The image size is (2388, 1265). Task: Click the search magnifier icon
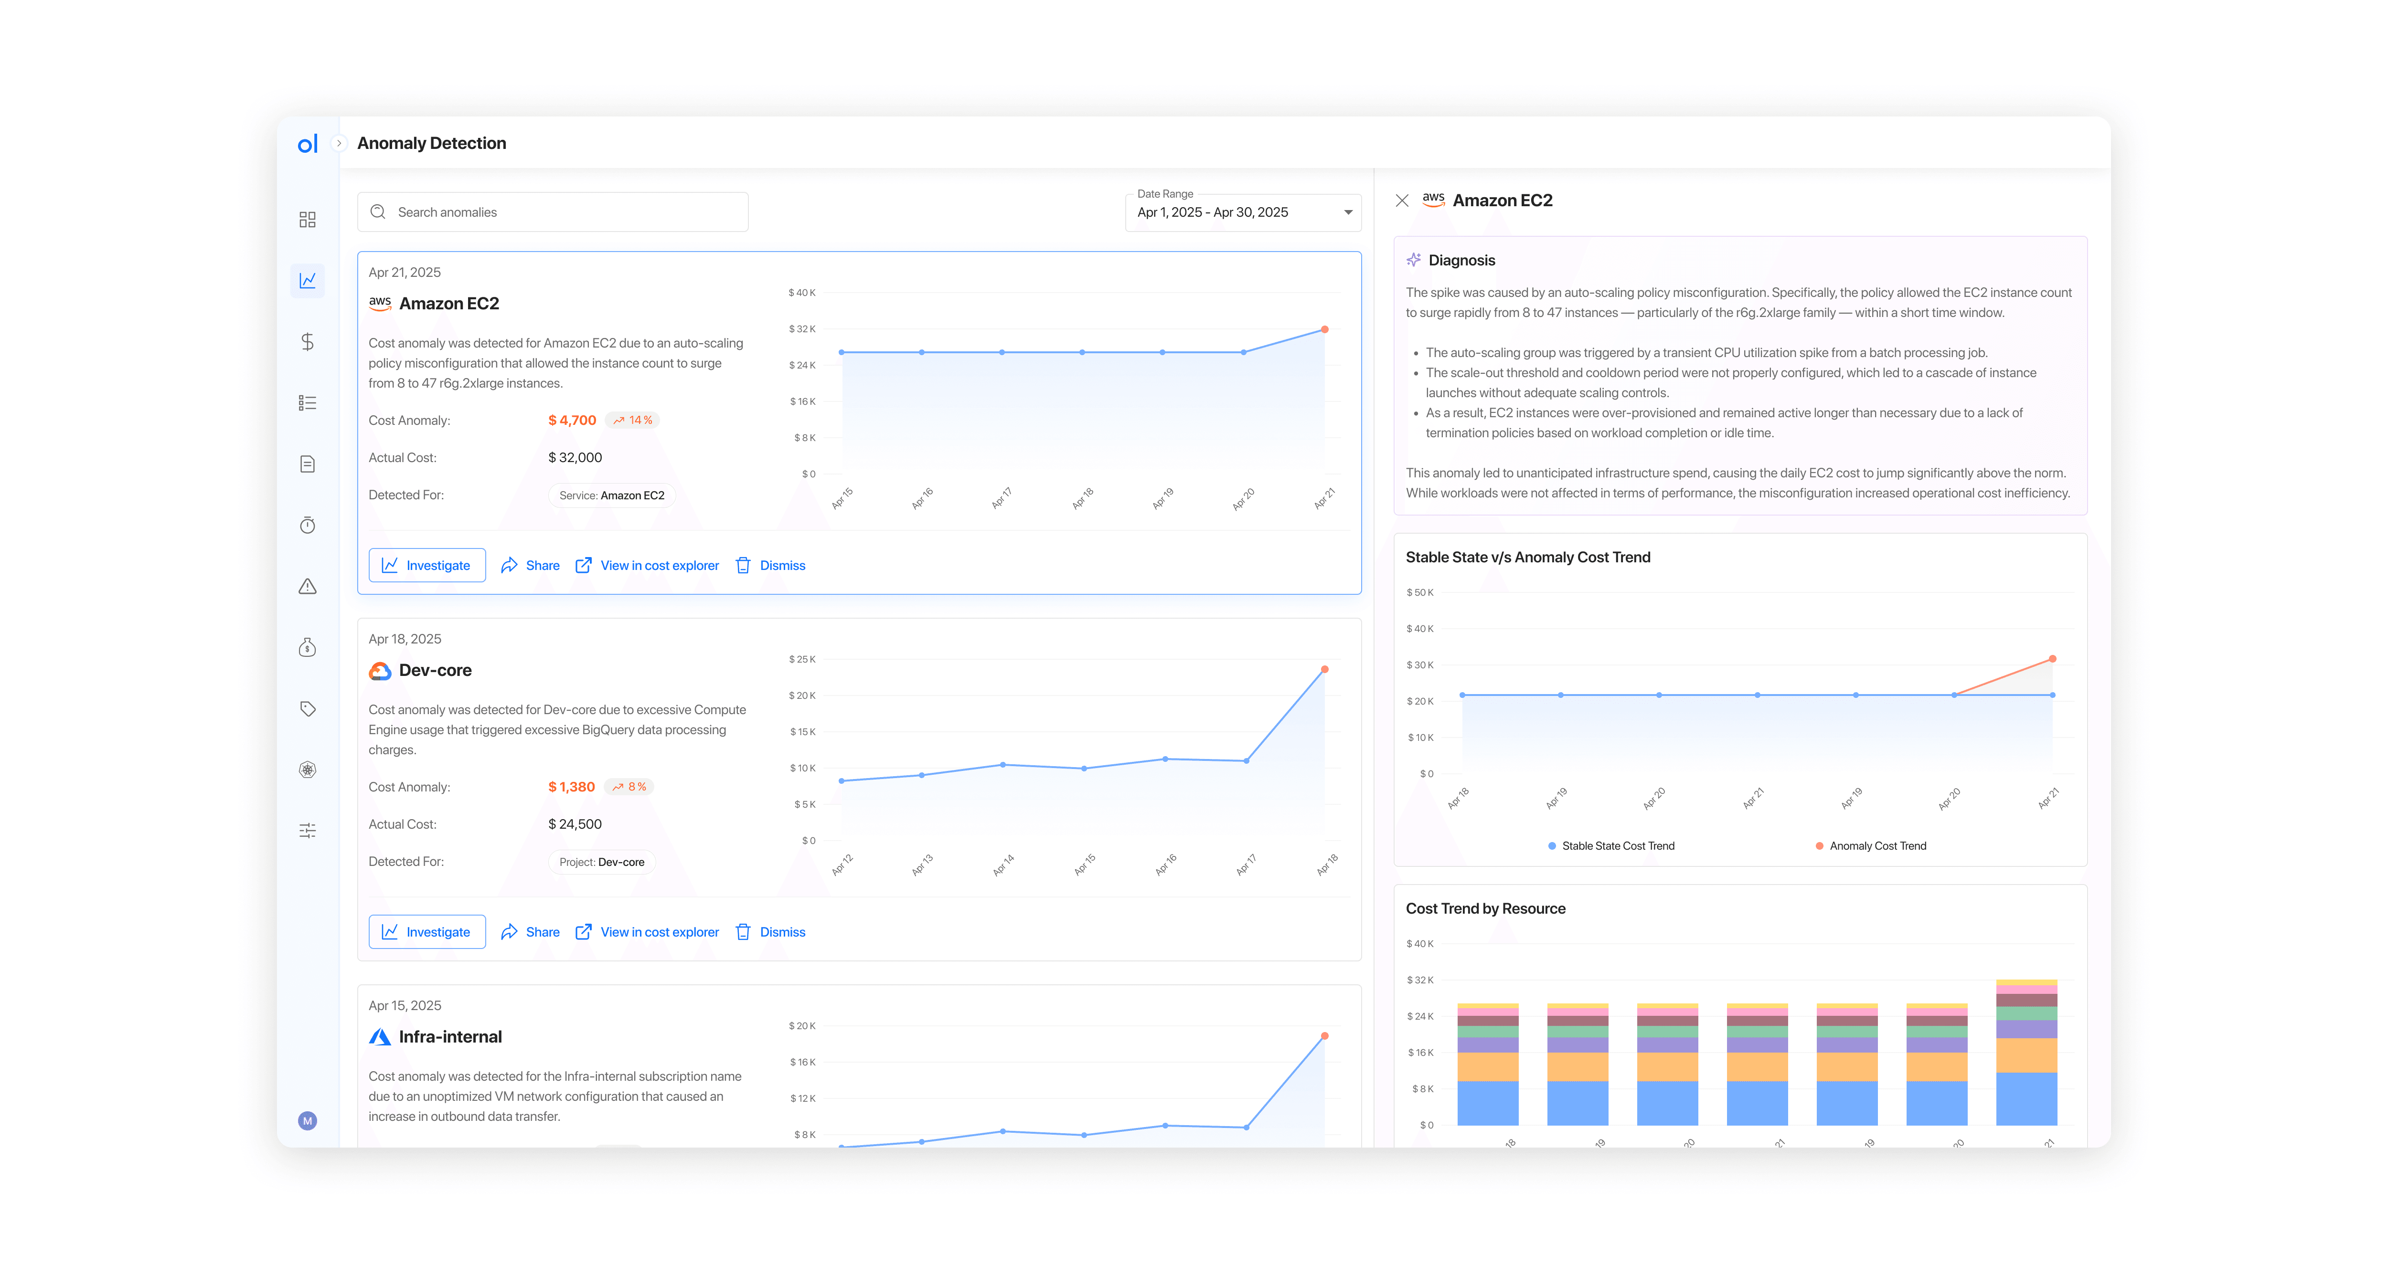378,212
